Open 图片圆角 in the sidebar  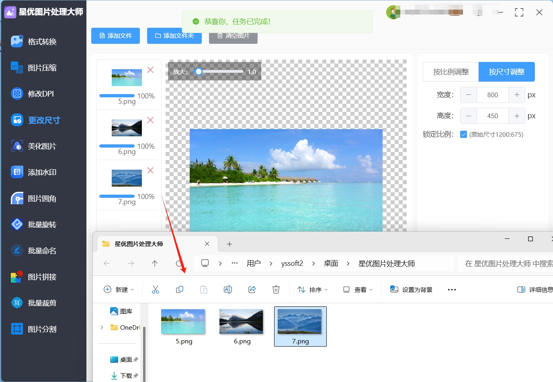34,198
